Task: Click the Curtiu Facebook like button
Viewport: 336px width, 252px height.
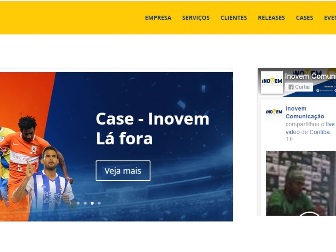Action: (299, 87)
